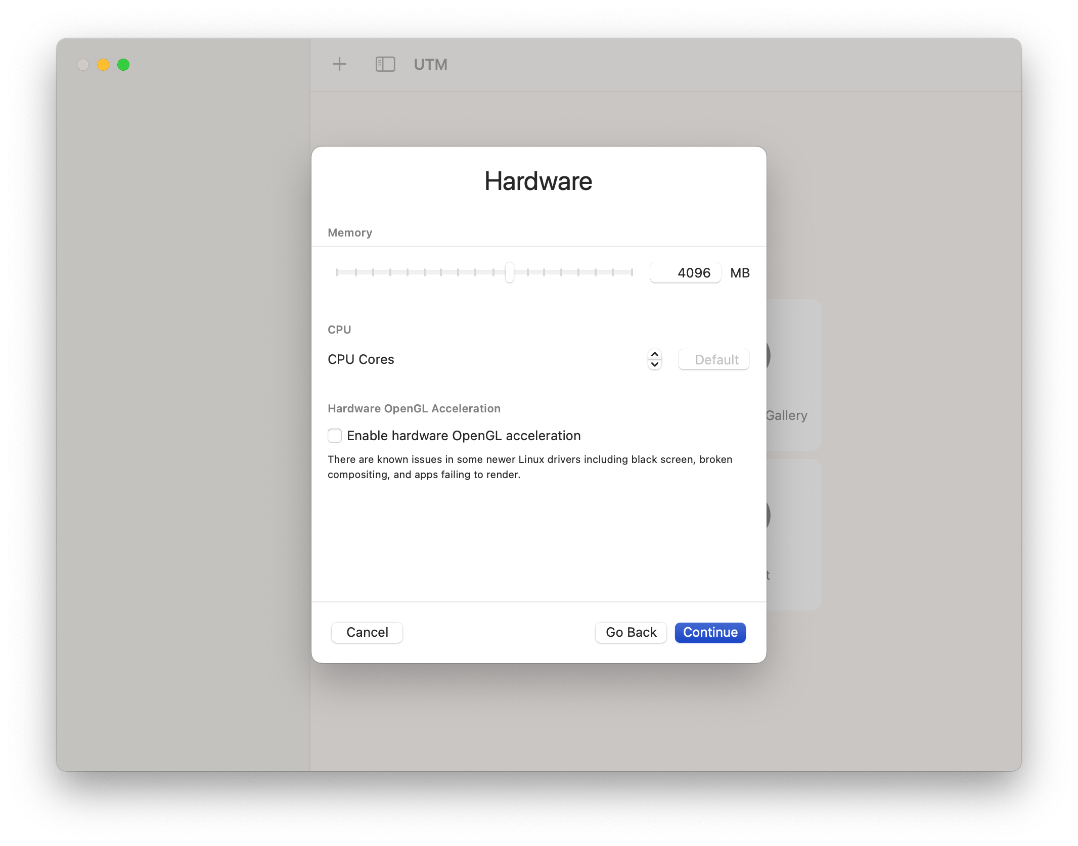Click the Gallery card behind the dialog
The height and width of the screenshot is (846, 1078).
tap(794, 374)
